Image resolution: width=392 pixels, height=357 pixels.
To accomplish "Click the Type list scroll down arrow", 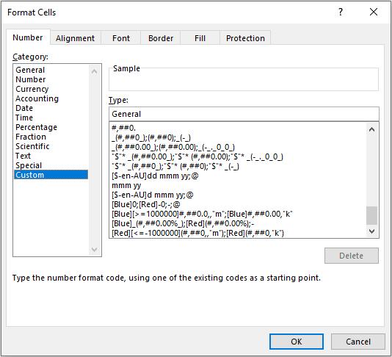I will (x=371, y=231).
